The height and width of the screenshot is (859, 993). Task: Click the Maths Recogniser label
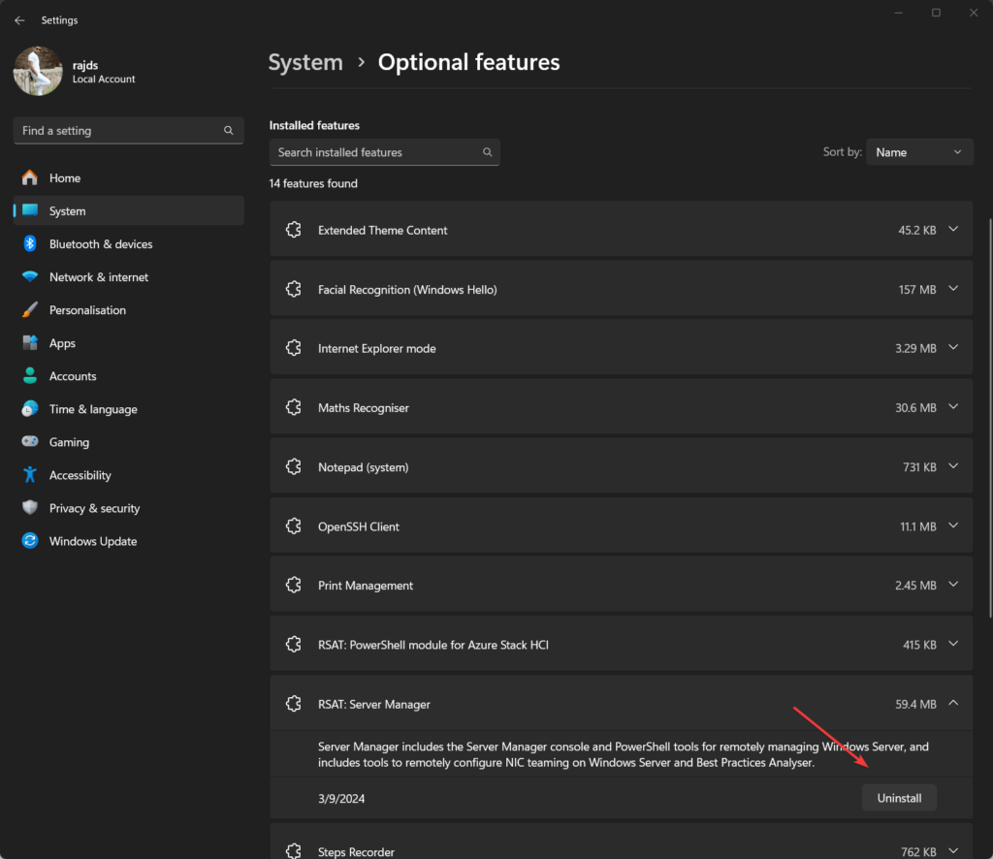(364, 407)
